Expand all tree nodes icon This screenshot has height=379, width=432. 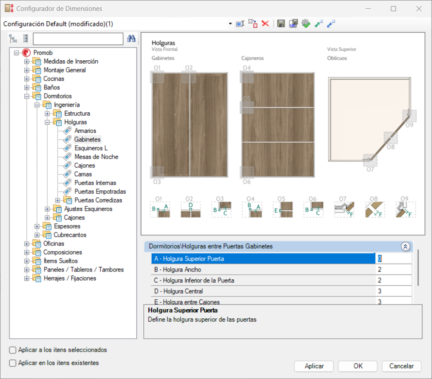[13, 39]
